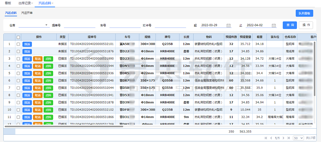Switch to the 汽运开单 sub-tab
321x142 pixels.
[x=27, y=13]
